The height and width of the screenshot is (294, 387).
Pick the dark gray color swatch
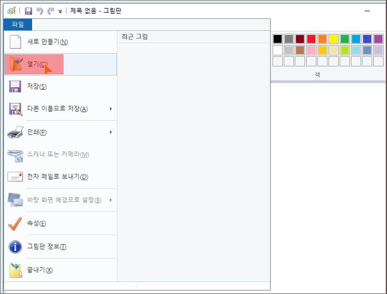[x=289, y=39]
